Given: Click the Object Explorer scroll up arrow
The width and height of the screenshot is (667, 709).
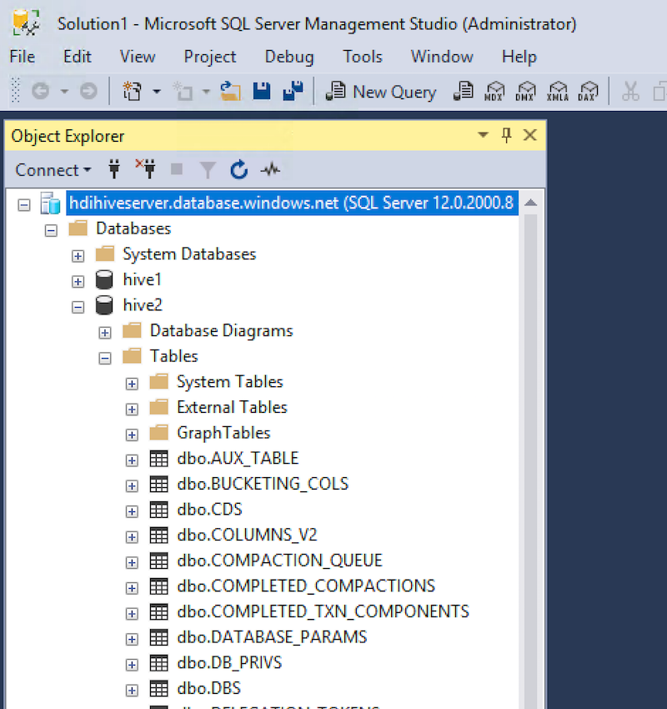Looking at the screenshot, I should click(x=531, y=203).
